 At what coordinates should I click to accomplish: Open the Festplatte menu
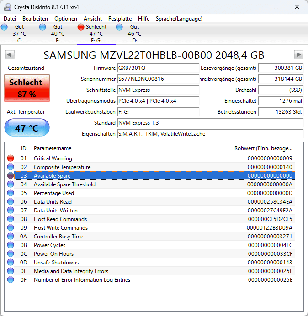(120, 19)
